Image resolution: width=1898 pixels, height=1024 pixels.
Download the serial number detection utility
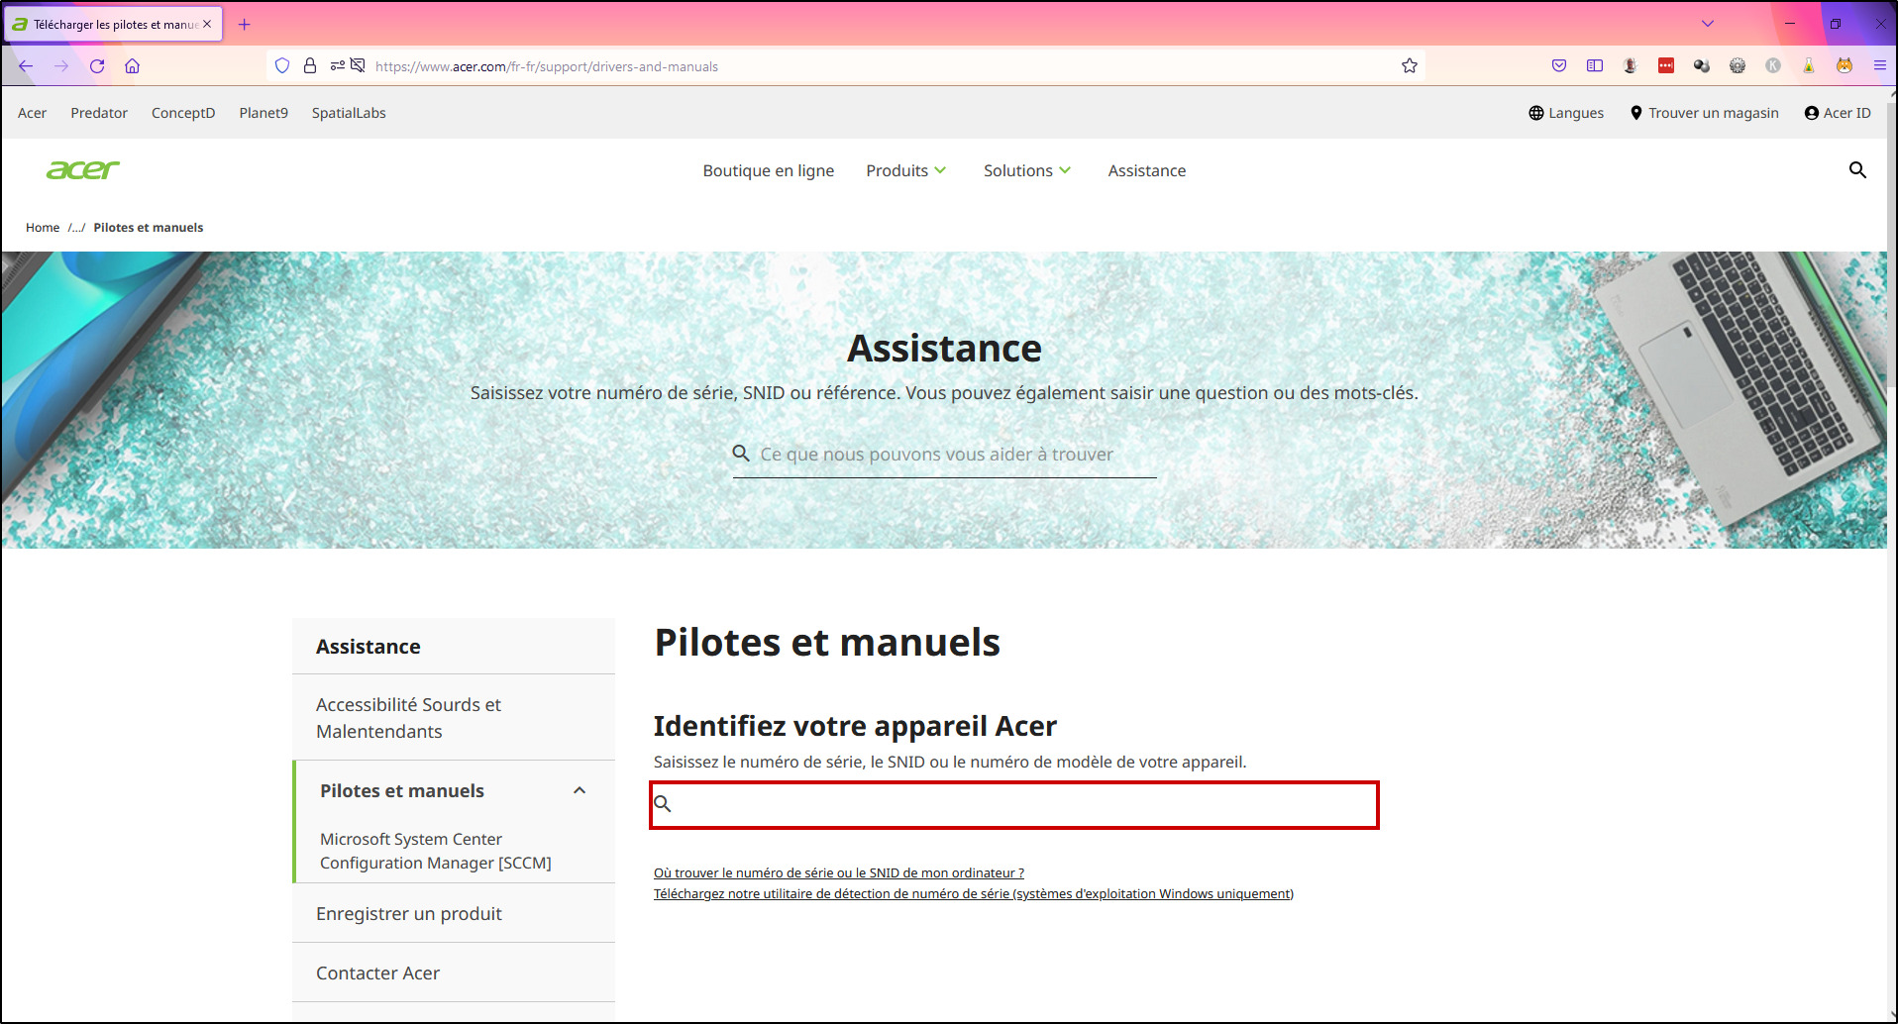974,893
